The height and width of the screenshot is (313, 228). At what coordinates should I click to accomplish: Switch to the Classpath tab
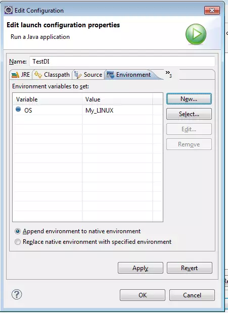[52, 75]
